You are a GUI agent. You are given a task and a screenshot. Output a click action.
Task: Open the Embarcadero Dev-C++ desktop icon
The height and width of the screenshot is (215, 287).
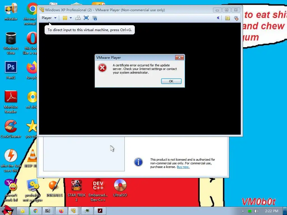(98, 190)
